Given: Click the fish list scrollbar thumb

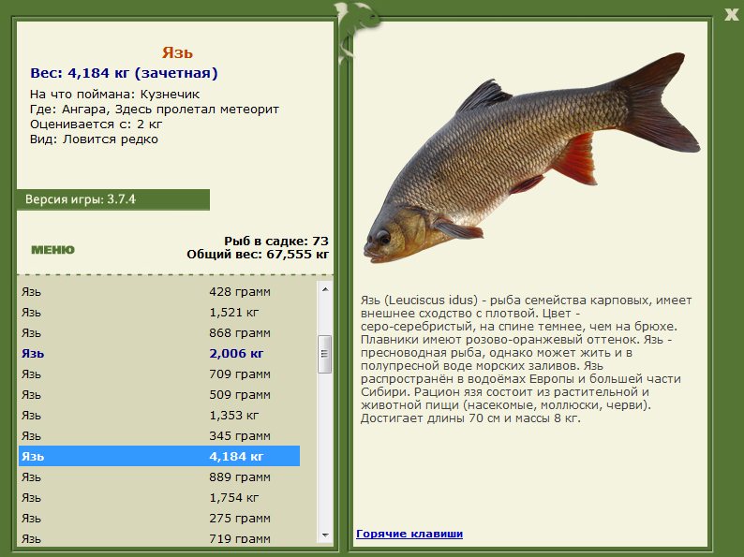Looking at the screenshot, I should tap(325, 354).
